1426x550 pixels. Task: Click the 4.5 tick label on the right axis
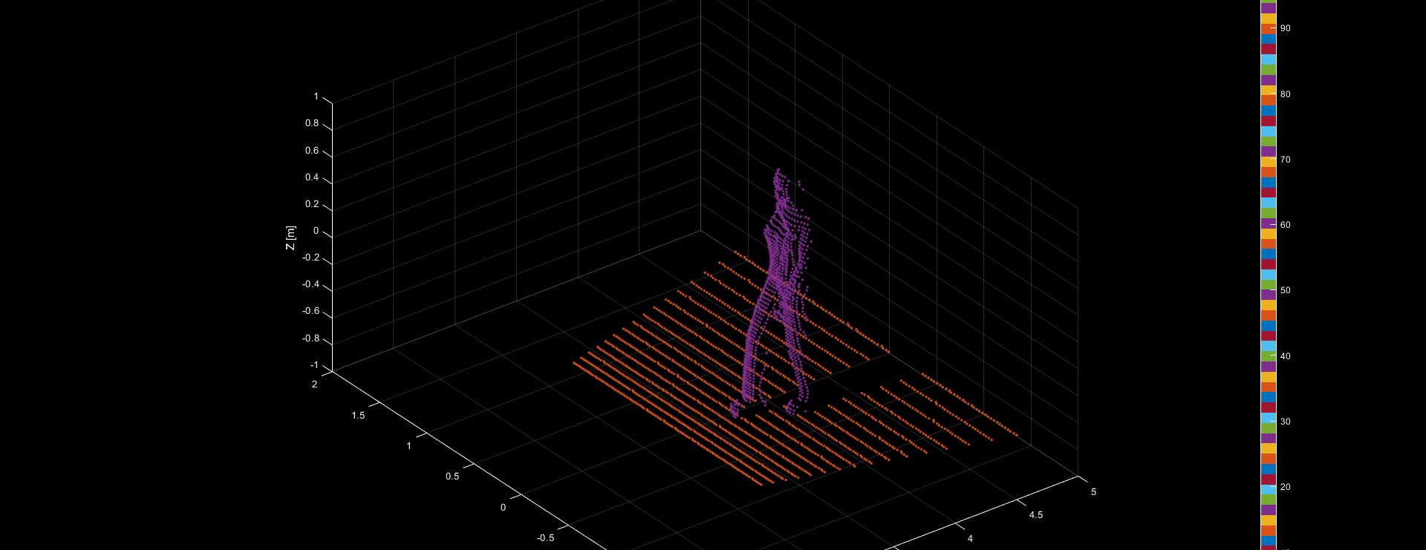pos(1035,515)
